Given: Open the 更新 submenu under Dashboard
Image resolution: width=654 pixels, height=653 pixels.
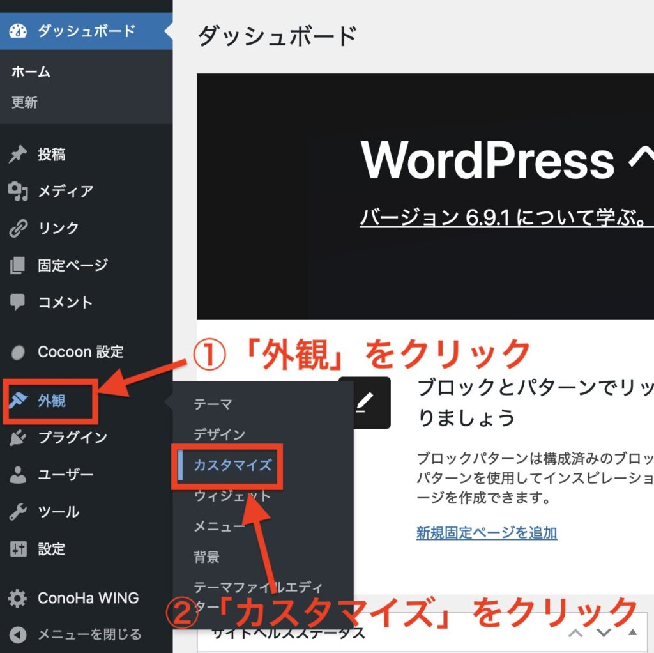Looking at the screenshot, I should 24,102.
